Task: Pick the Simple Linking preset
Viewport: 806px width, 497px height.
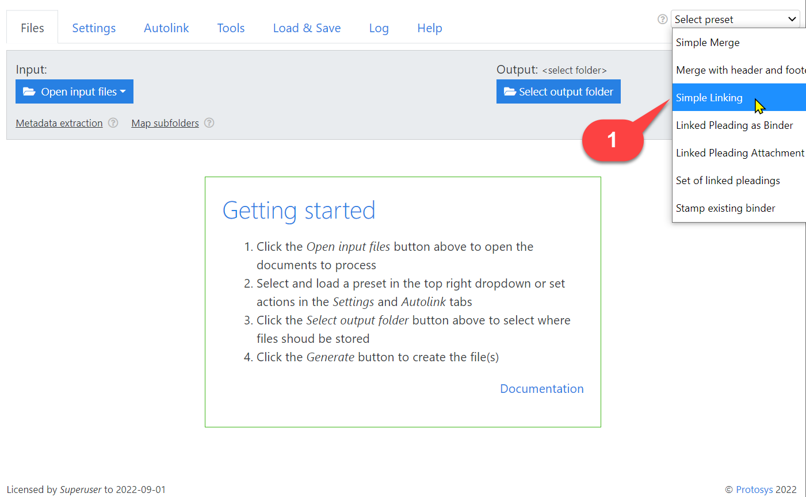Action: click(709, 98)
